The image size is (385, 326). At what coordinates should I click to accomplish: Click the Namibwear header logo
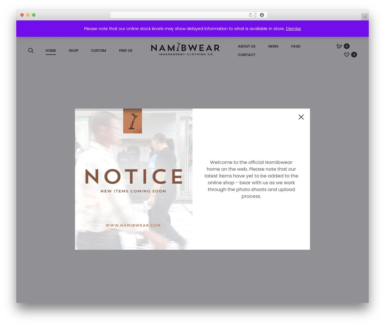click(x=185, y=49)
